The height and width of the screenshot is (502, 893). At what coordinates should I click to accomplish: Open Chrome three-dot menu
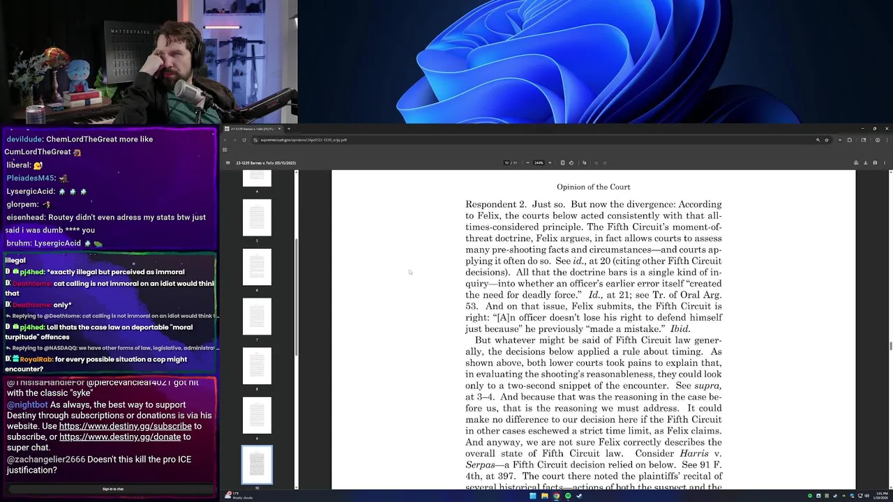887,140
